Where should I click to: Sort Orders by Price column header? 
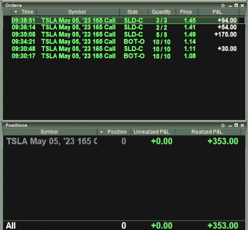tap(187, 12)
